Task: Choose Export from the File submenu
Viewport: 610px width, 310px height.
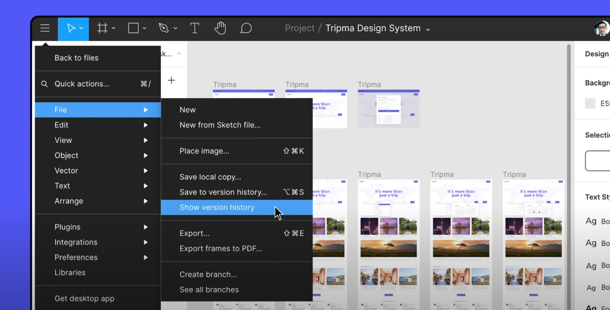Action: 237,234
